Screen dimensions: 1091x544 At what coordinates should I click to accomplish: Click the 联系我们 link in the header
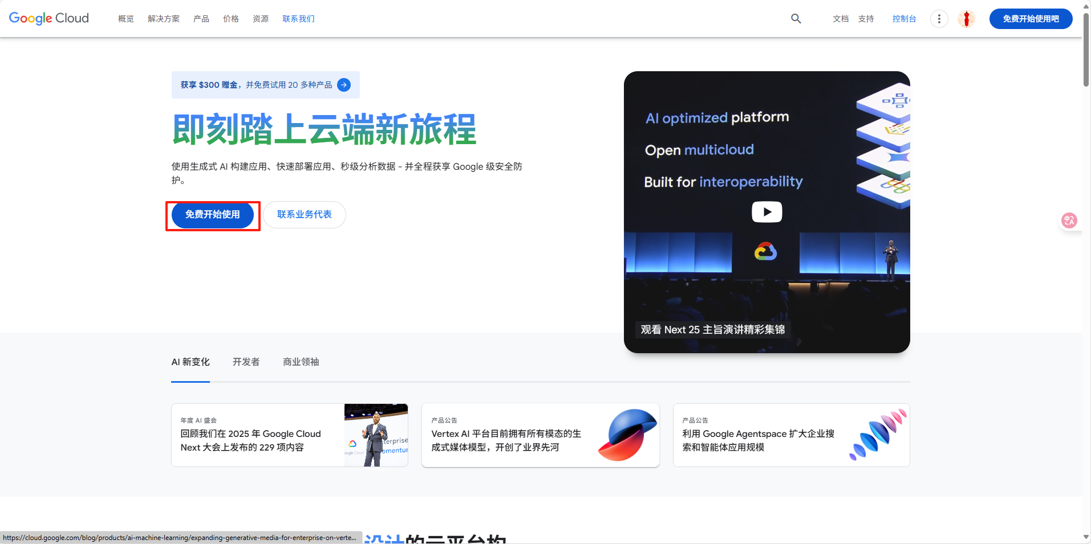[298, 19]
